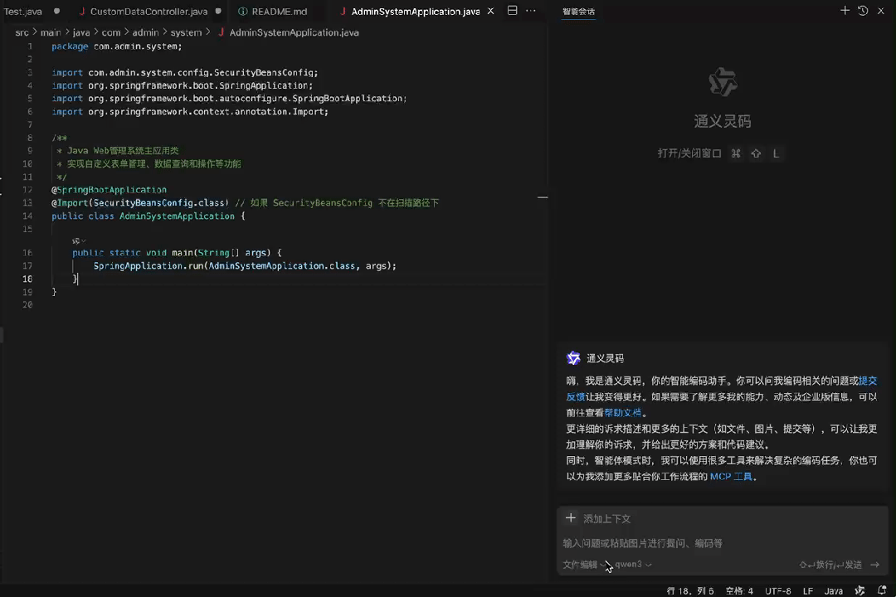
Task: Send the chat message with arrow icon
Action: tap(874, 564)
